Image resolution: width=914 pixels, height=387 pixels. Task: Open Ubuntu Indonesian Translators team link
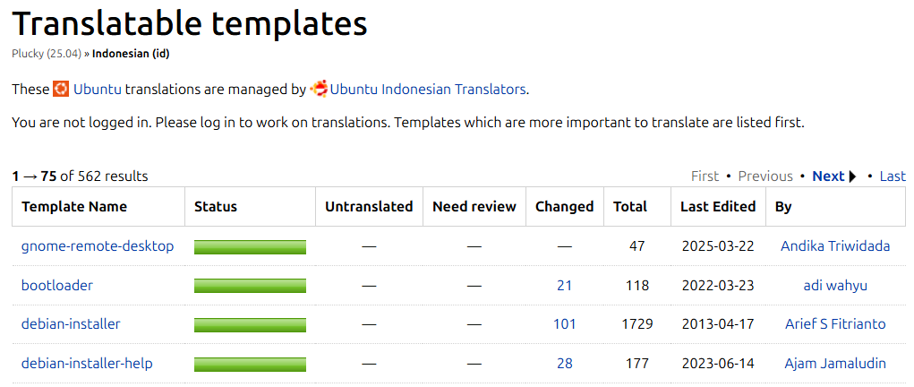[428, 90]
